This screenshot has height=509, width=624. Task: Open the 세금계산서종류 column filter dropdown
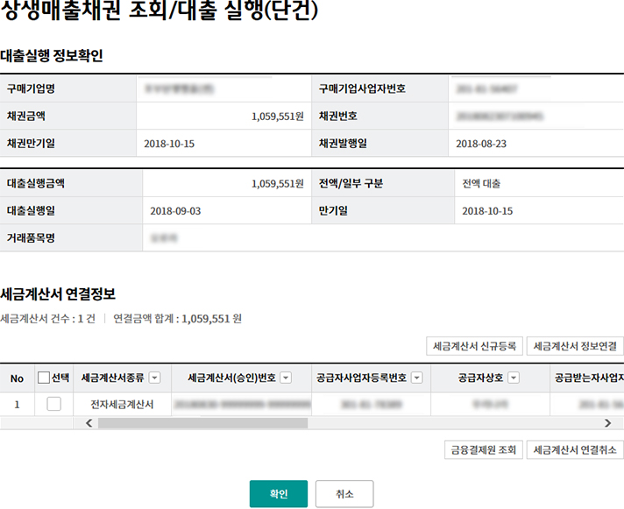click(x=154, y=378)
